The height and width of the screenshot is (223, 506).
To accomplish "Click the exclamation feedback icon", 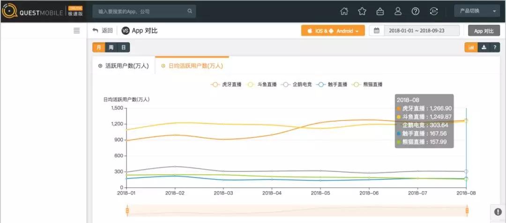I will point(498,212).
